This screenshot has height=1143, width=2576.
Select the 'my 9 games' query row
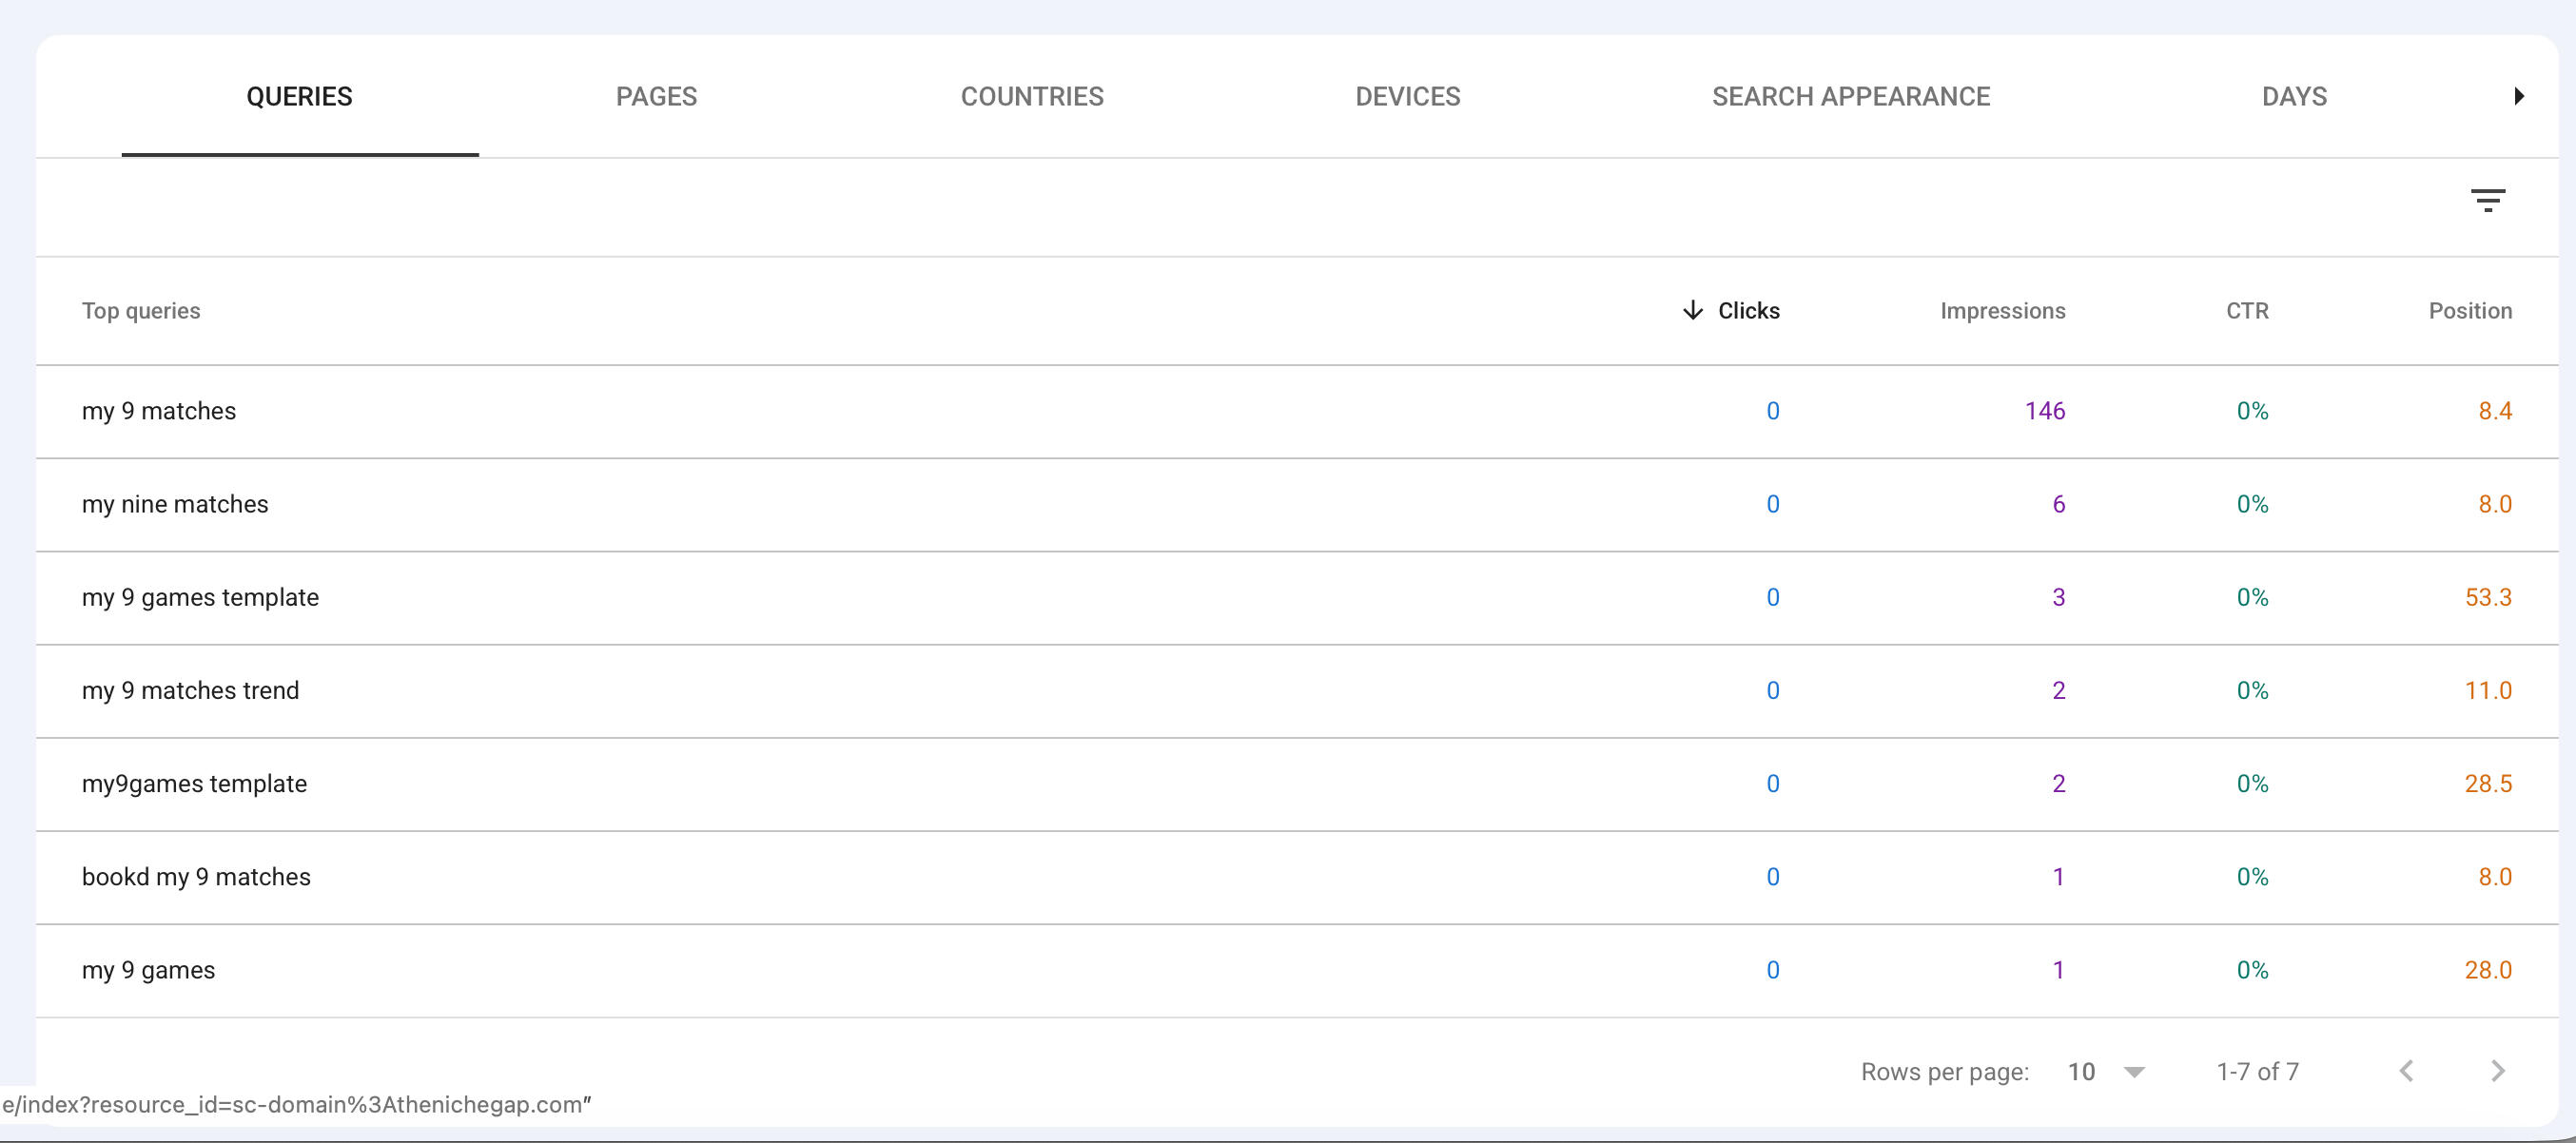(1297, 971)
